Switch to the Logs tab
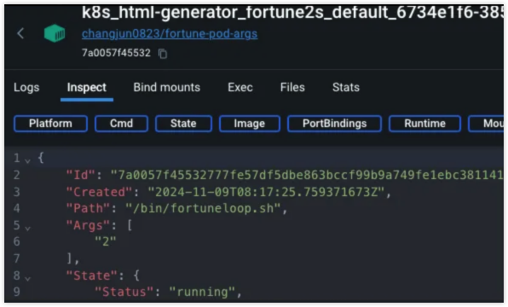This screenshot has height=307, width=508. (x=26, y=87)
